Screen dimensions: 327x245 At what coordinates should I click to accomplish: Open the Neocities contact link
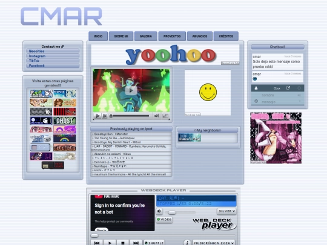(53, 51)
